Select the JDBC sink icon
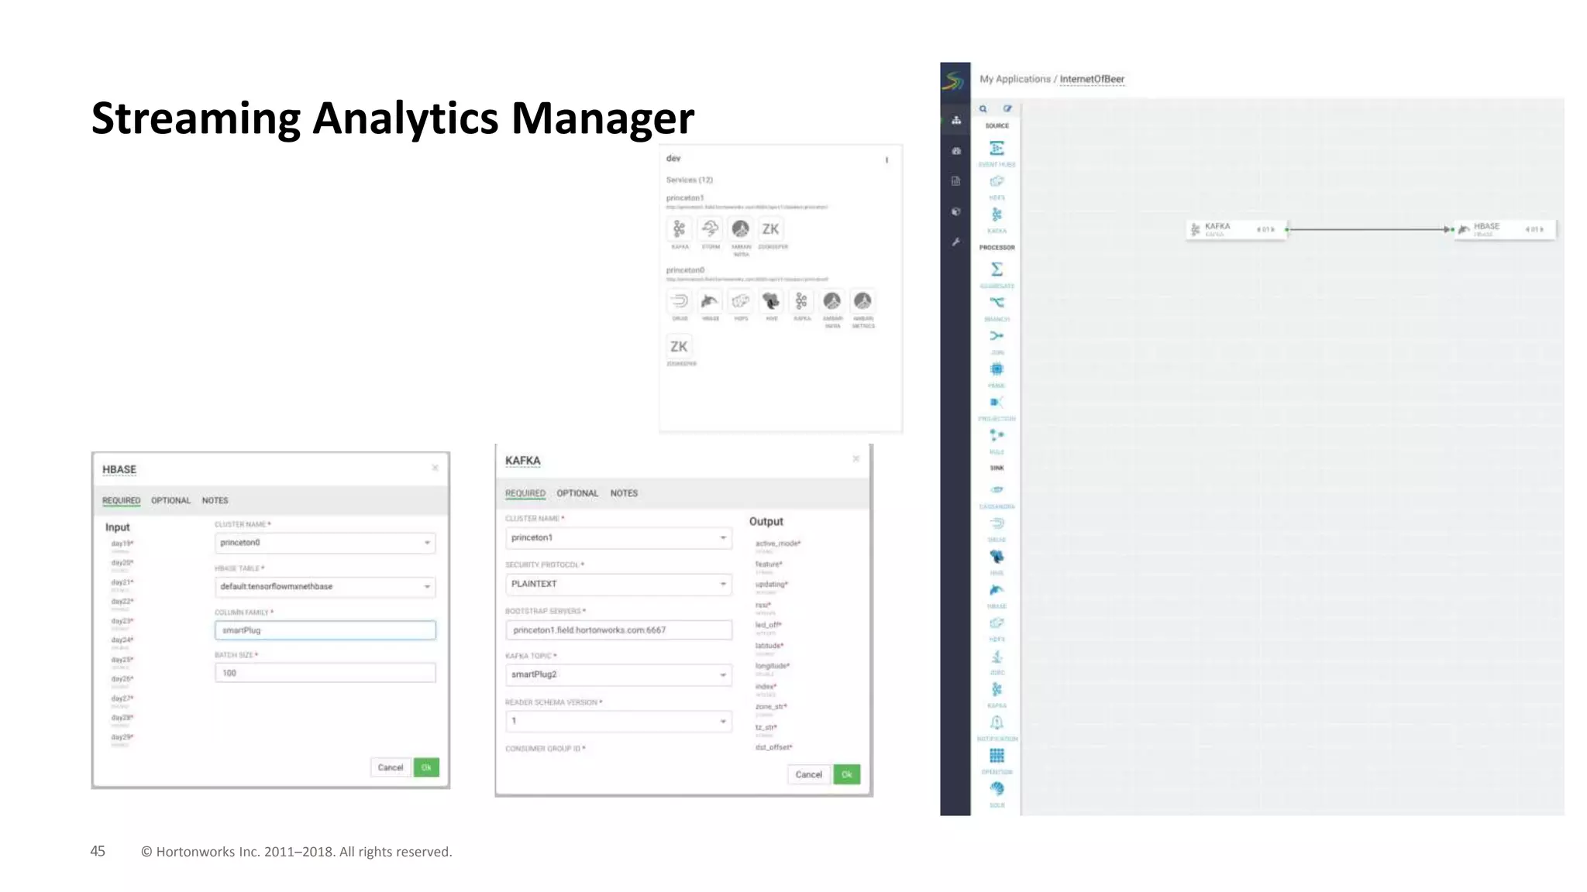The width and height of the screenshot is (1587, 892). (997, 657)
